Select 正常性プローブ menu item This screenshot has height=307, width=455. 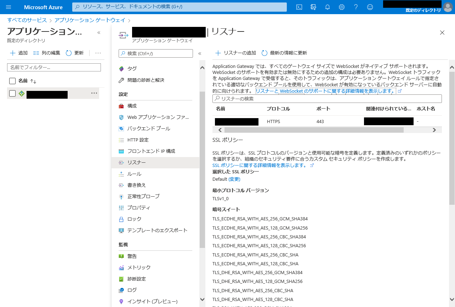click(x=143, y=196)
